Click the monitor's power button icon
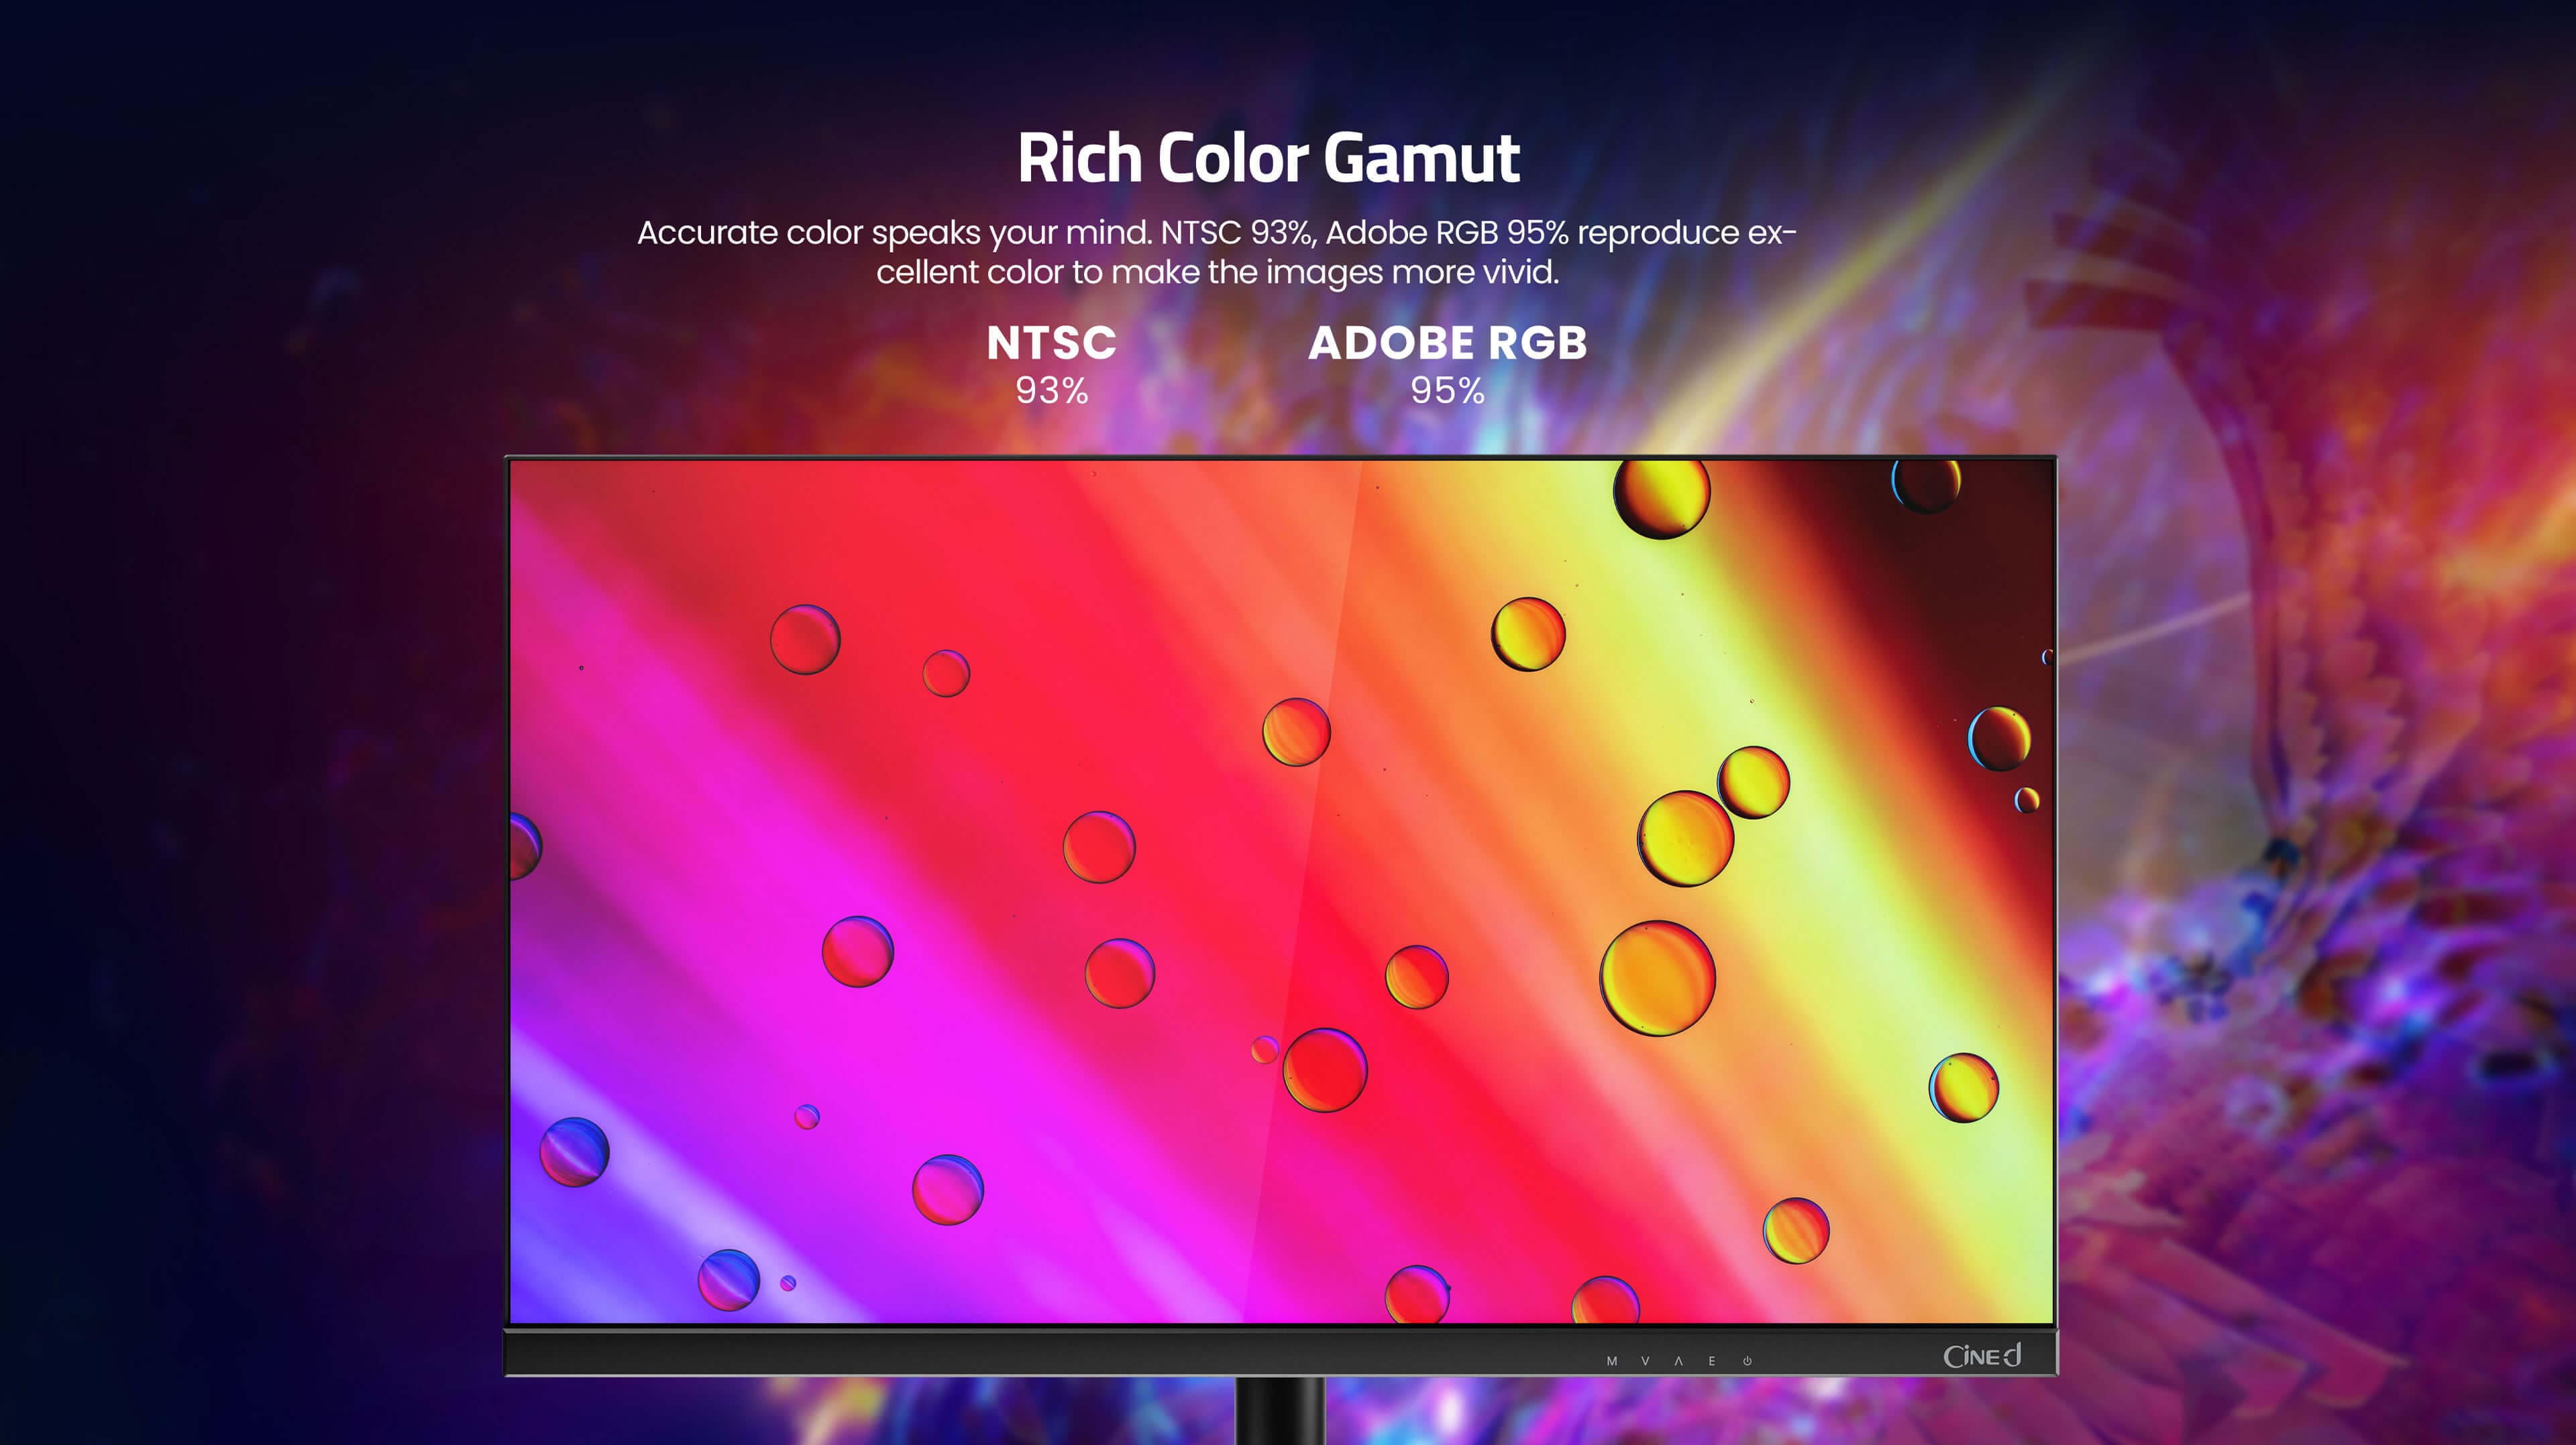Viewport: 2576px width, 1445px height. pyautogui.click(x=1747, y=1361)
